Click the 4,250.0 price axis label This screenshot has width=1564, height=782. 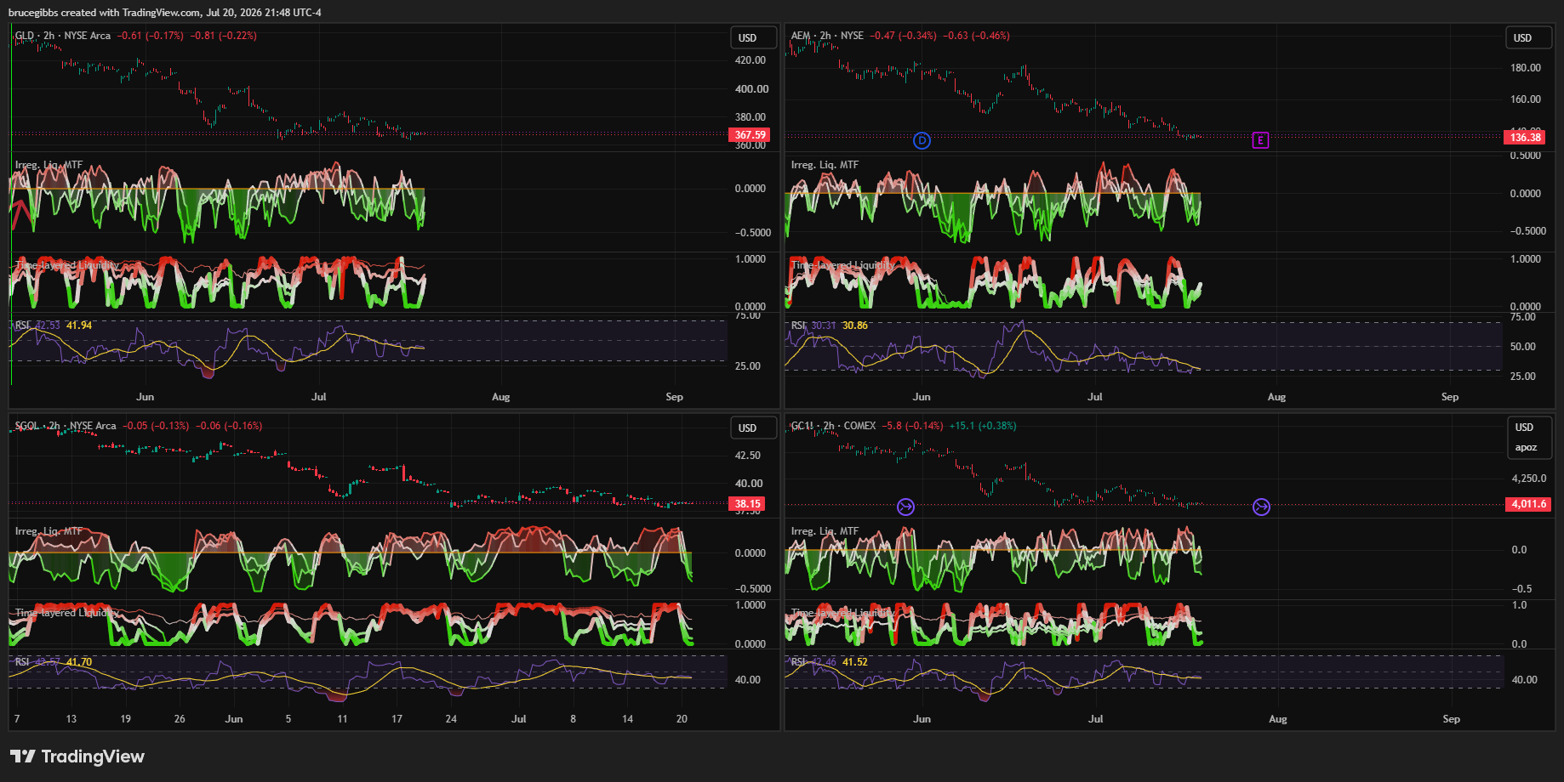click(1531, 479)
